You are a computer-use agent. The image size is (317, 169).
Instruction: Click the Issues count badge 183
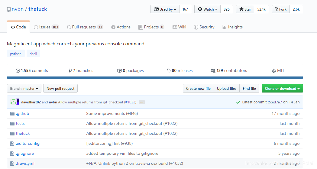(55, 27)
